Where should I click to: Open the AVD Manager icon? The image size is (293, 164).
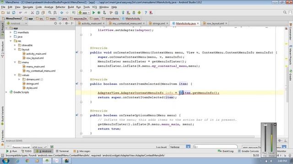(128, 13)
